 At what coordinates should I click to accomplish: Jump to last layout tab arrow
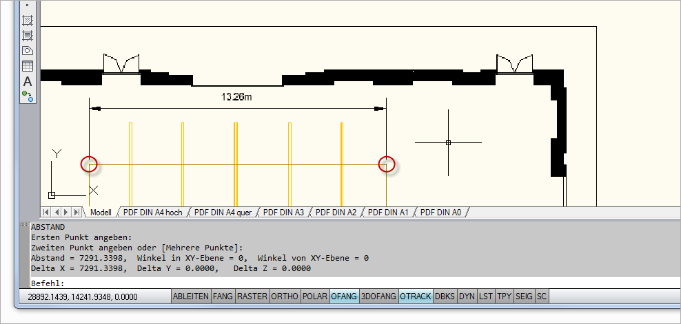tap(77, 213)
